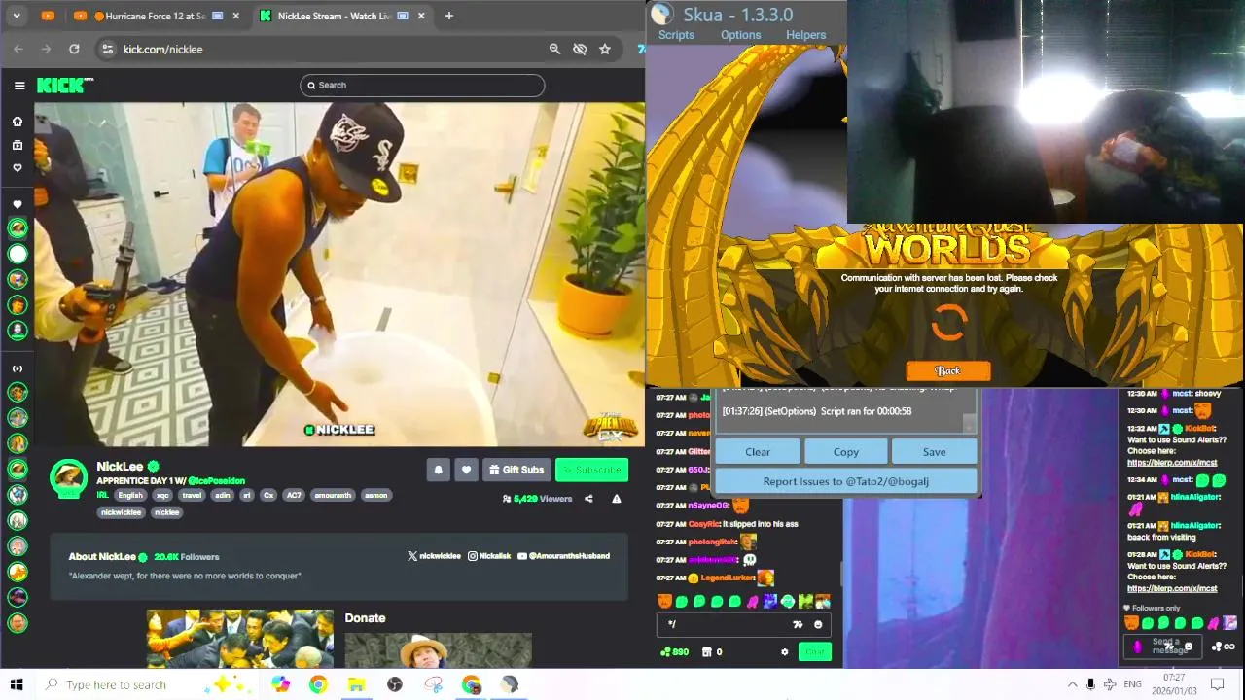1245x700 pixels.
Task: Reload the Kick page
Action: pos(74,49)
